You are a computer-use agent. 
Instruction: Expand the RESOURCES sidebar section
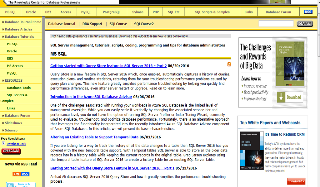(14, 81)
